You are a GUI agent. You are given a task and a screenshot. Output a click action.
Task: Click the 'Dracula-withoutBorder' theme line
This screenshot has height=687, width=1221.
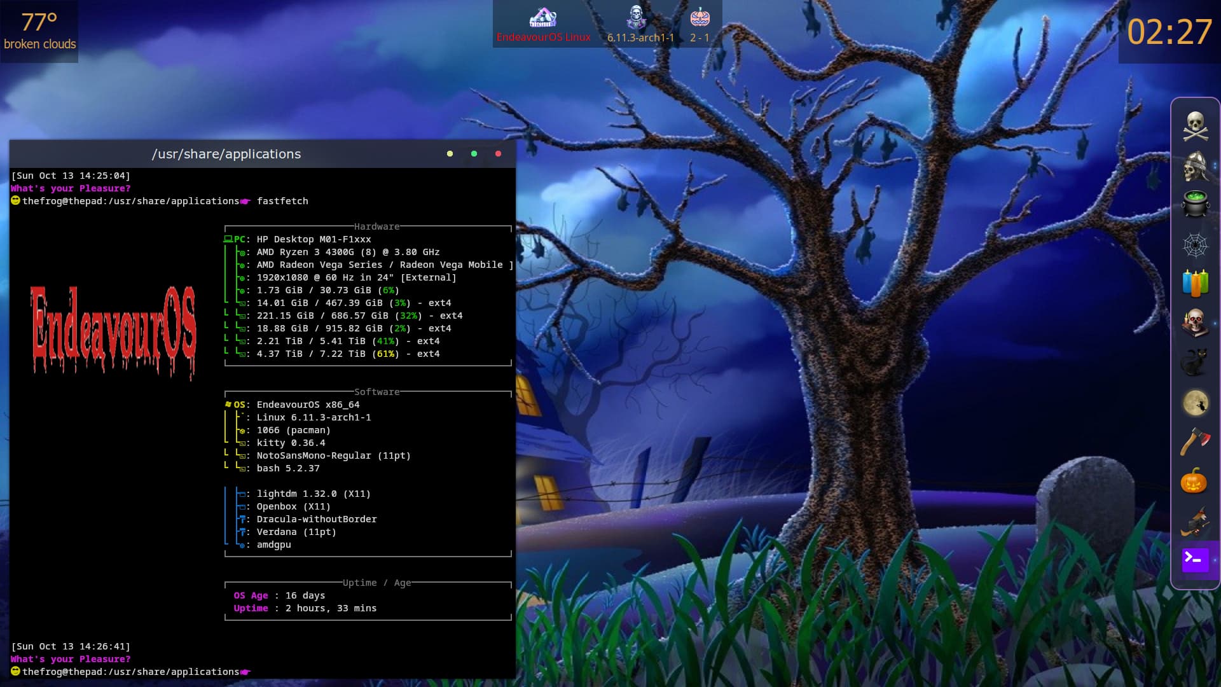pos(317,519)
